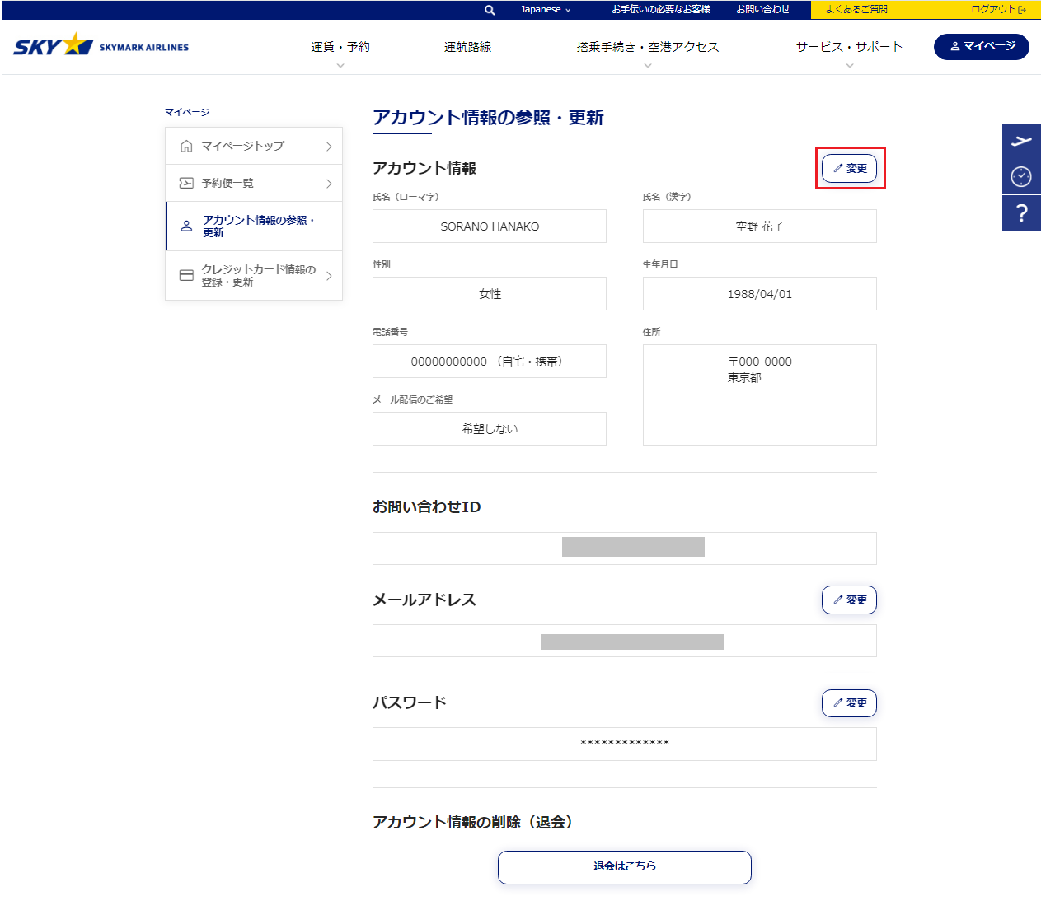This screenshot has height=910, width=1041.
Task: Click 変更 button for パスワード
Action: tap(849, 702)
